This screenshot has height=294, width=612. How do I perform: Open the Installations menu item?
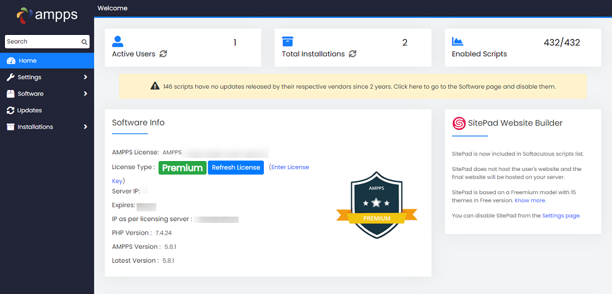[47, 127]
